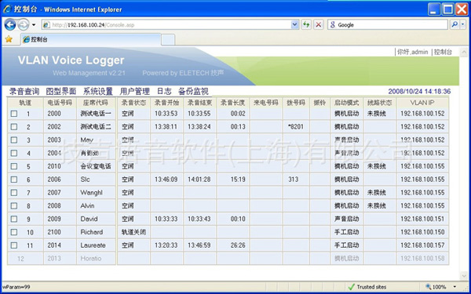471x294 pixels.
Task: Click the VLAN IP column header
Action: coord(422,103)
